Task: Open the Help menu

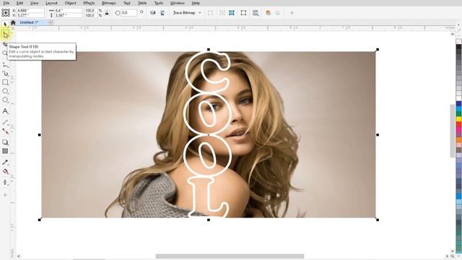Action: tap(196, 3)
